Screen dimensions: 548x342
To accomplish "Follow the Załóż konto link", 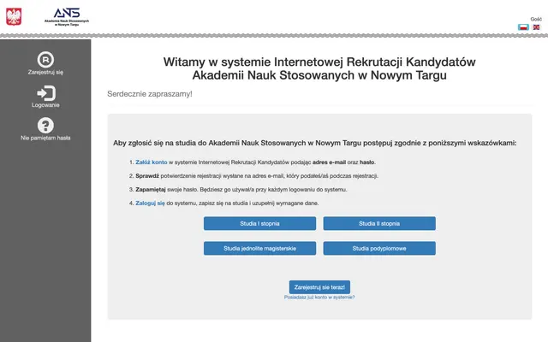I will 152,162.
